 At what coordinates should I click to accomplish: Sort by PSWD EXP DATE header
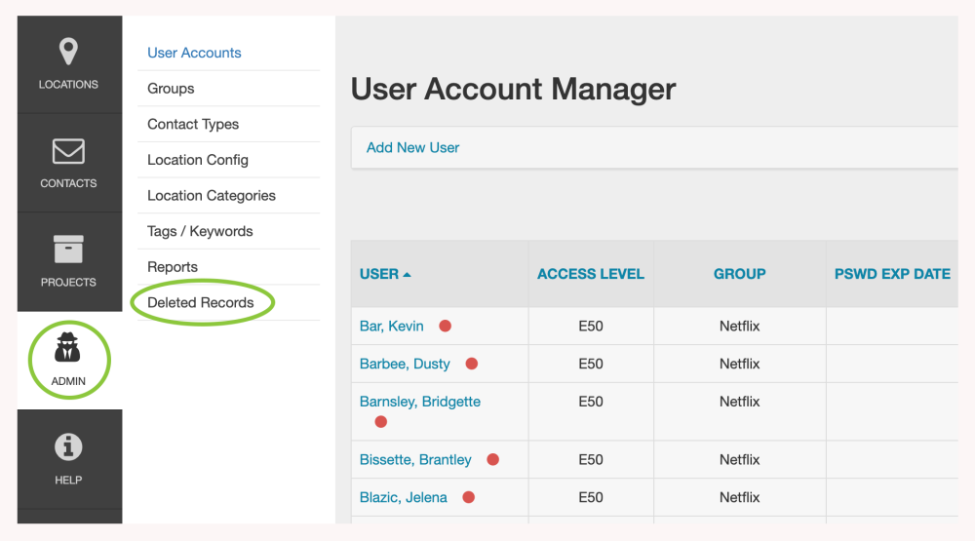pos(892,274)
